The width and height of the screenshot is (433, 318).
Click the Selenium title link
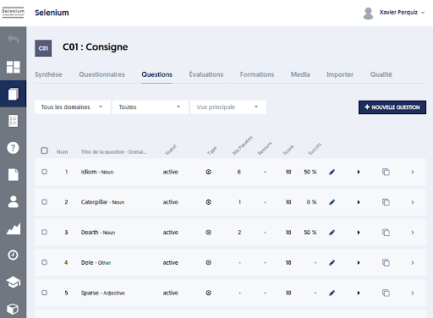pyautogui.click(x=52, y=13)
